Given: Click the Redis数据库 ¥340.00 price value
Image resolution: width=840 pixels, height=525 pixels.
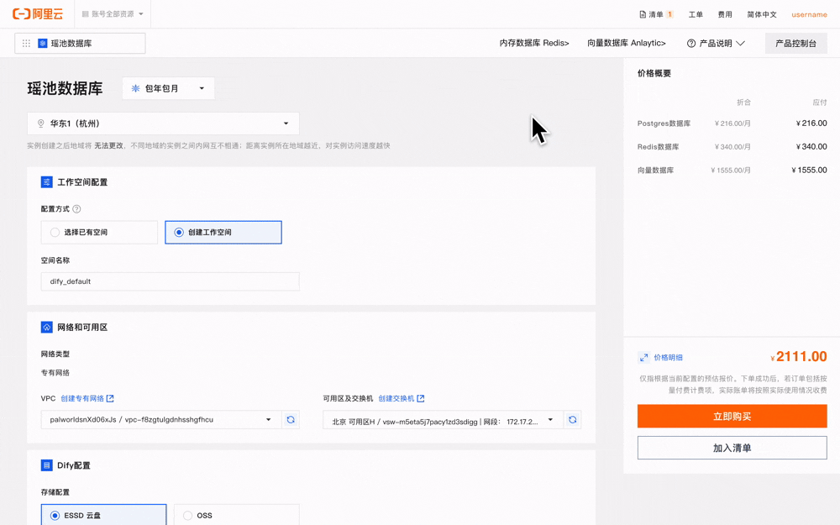Looking at the screenshot, I should tap(811, 146).
